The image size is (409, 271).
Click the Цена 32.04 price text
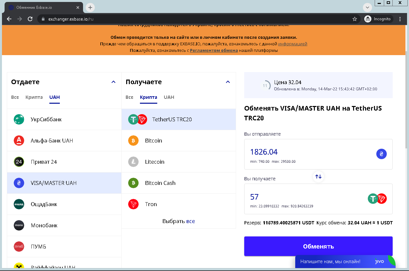click(x=288, y=82)
